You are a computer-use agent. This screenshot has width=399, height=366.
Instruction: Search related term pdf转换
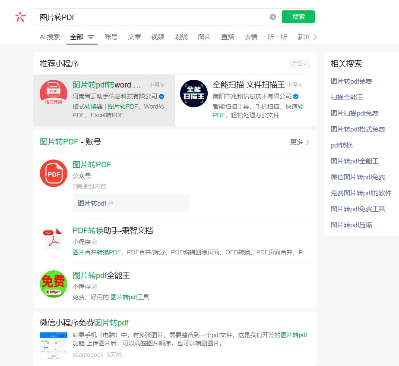(342, 145)
